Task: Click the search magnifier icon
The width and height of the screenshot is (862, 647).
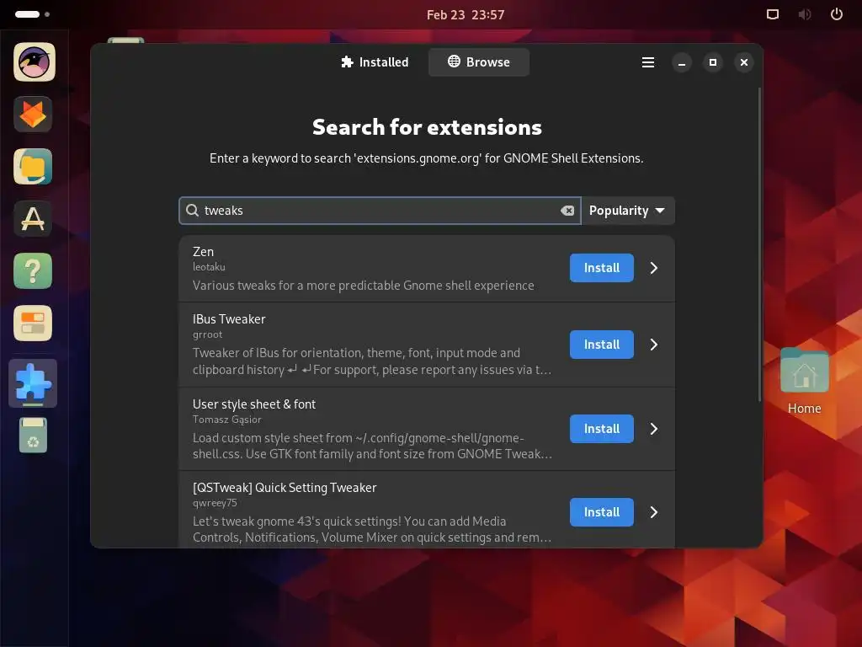Action: pos(192,210)
